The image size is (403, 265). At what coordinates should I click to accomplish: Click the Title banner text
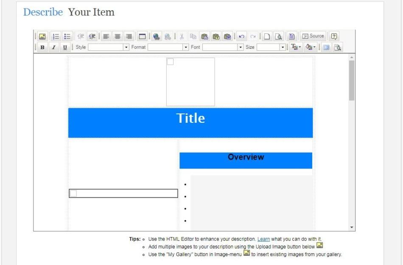(x=191, y=118)
